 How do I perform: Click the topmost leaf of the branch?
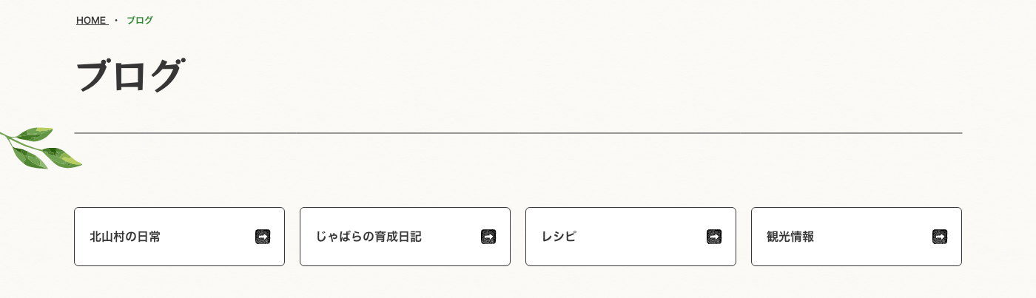[x=36, y=134]
